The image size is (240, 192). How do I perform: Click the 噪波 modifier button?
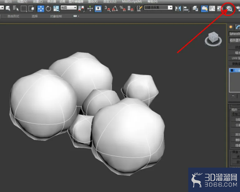tap(234, 53)
